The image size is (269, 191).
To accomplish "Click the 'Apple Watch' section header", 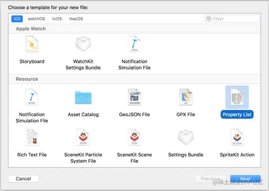I will pyautogui.click(x=31, y=29).
